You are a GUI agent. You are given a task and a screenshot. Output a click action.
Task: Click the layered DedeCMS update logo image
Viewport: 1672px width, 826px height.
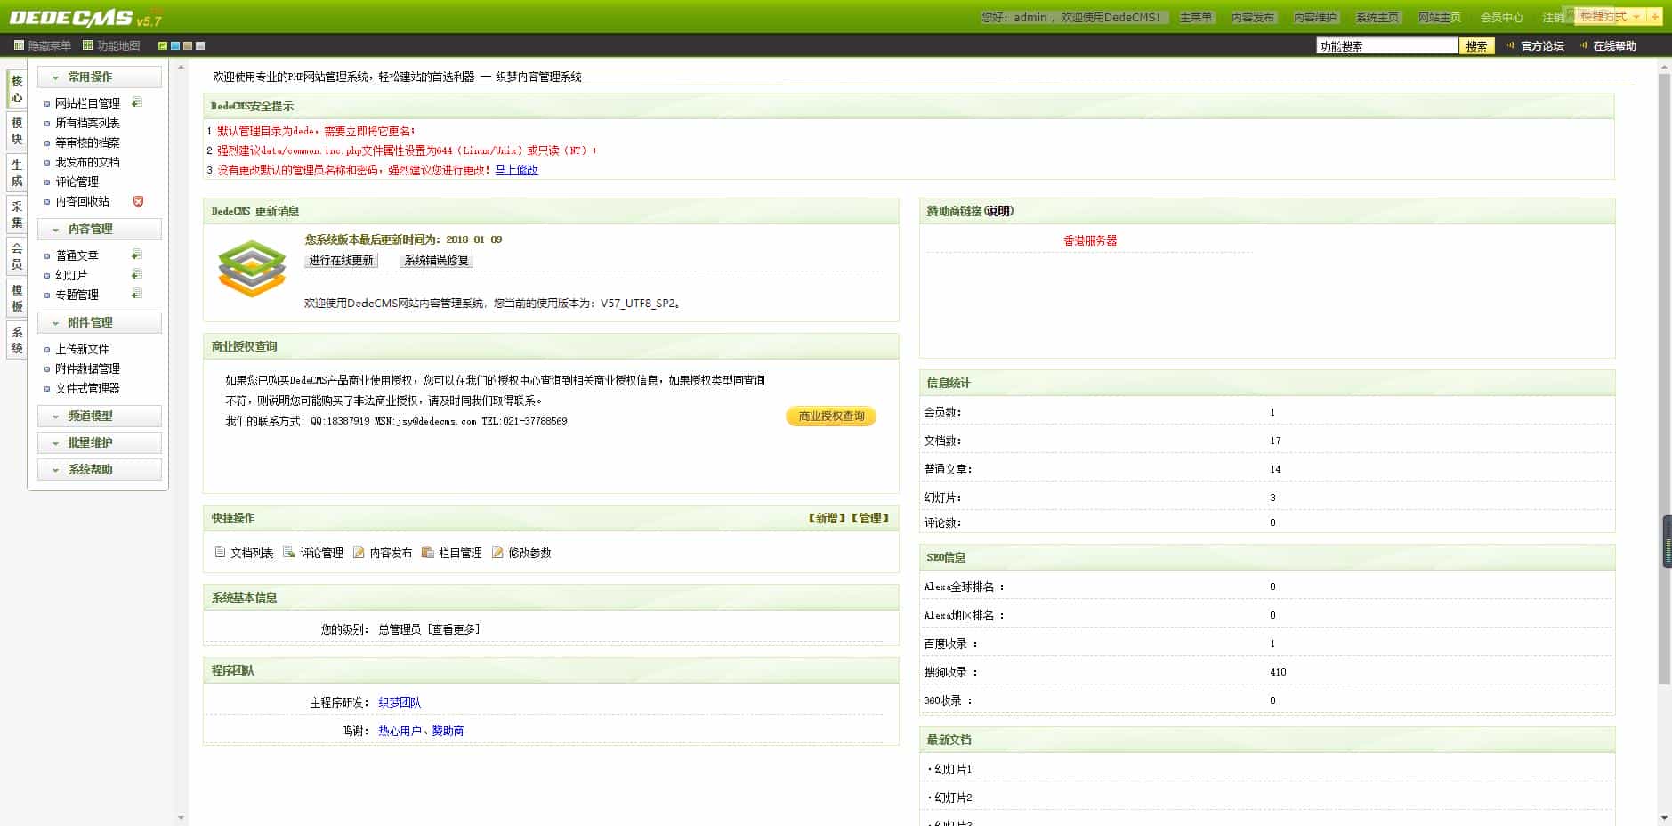tap(252, 267)
